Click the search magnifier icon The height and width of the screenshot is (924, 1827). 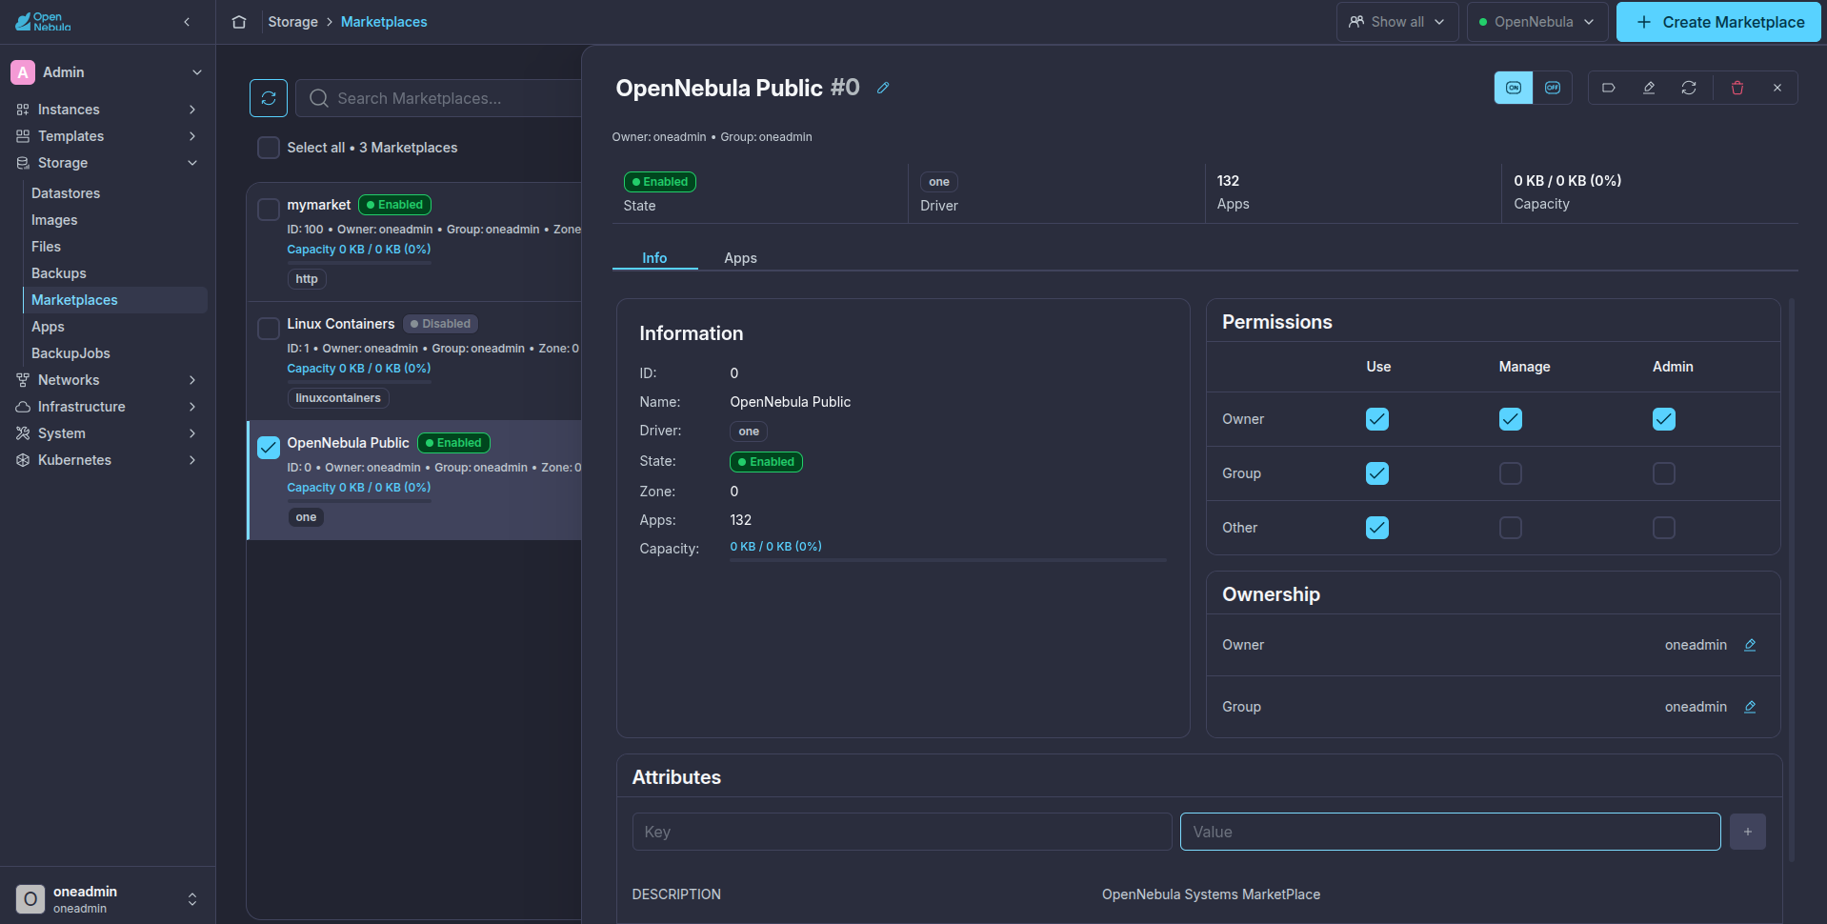pos(319,98)
